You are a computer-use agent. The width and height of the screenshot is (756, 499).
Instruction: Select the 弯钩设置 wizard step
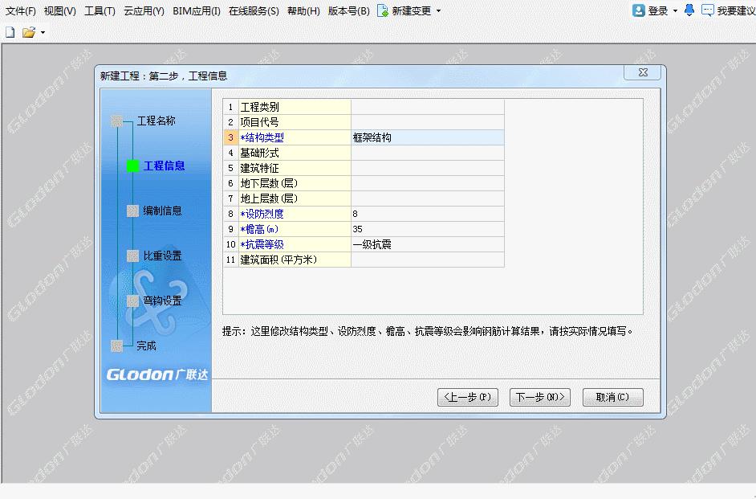(x=162, y=301)
